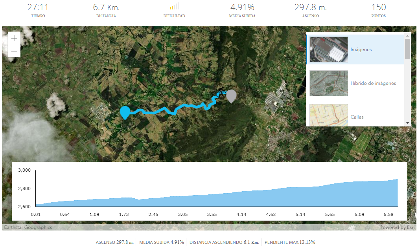Image resolution: width=418 pixels, height=247 pixels.
Task: Click the cyclist icon on the route
Action: (x=221, y=93)
